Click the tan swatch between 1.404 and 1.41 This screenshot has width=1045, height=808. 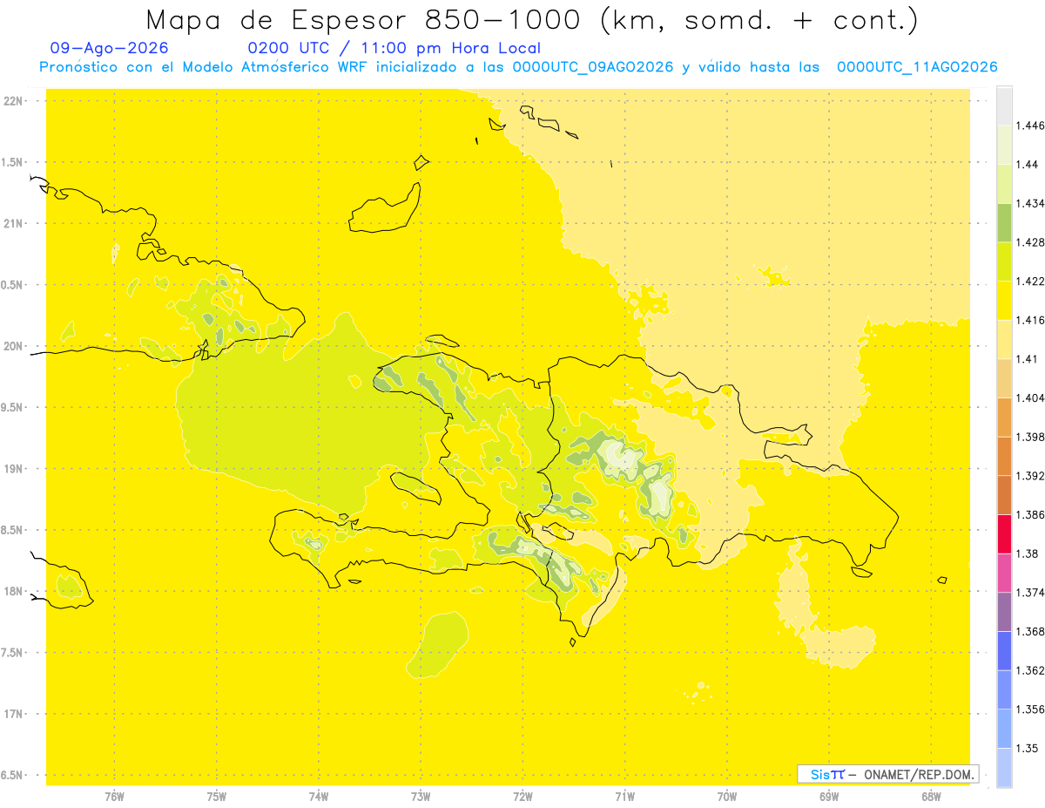1004,378
